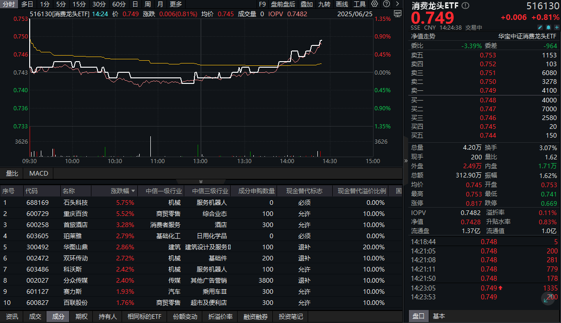Open chart settings gear icon
The image size is (561, 323).
point(374,4)
